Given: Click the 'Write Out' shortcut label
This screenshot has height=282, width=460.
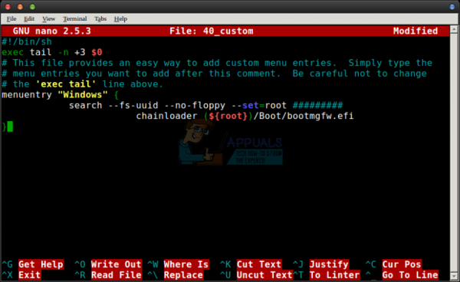Looking at the screenshot, I should coord(117,264).
